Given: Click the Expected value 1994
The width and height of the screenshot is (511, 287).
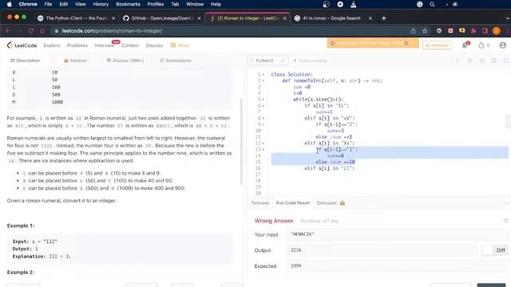Looking at the screenshot, I should (296, 265).
